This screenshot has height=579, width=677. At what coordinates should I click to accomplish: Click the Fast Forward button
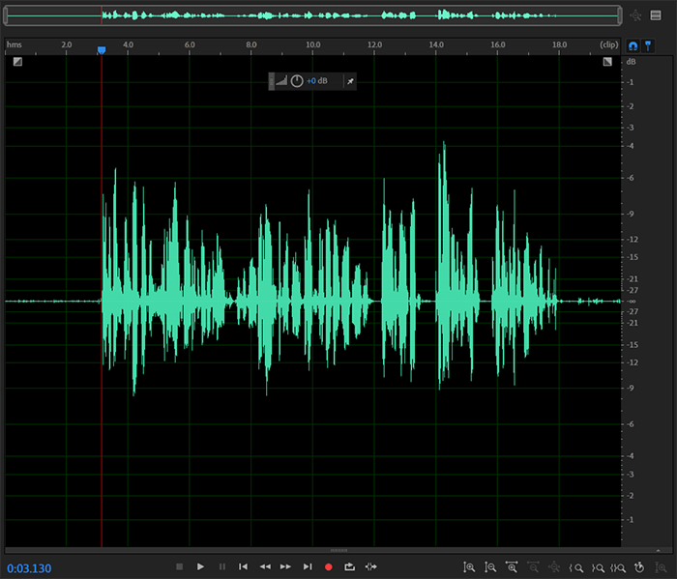[x=285, y=566]
